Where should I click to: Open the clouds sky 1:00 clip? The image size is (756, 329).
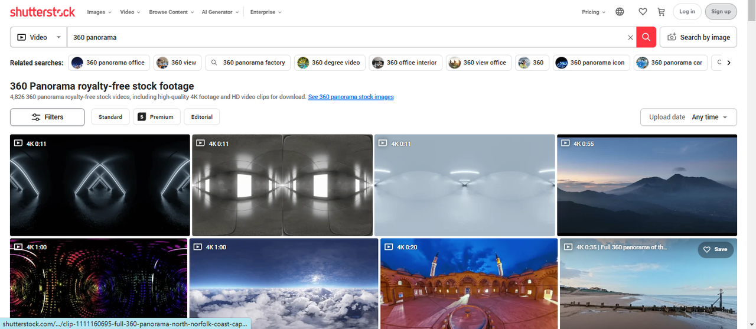pyautogui.click(x=283, y=284)
